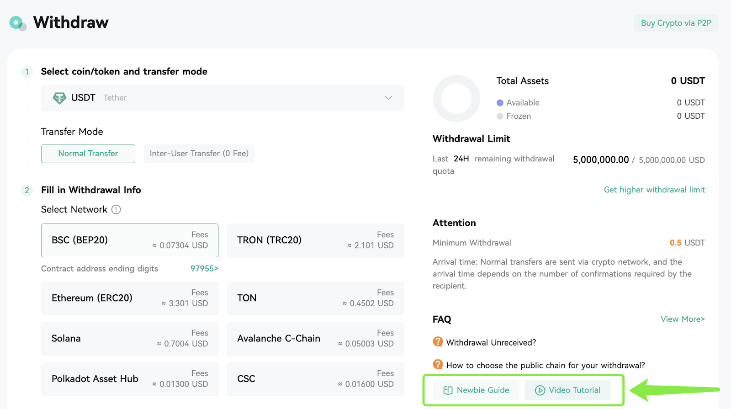Choose the TRON (TRC20) network
Viewport: 731px width, 409px height.
point(316,240)
